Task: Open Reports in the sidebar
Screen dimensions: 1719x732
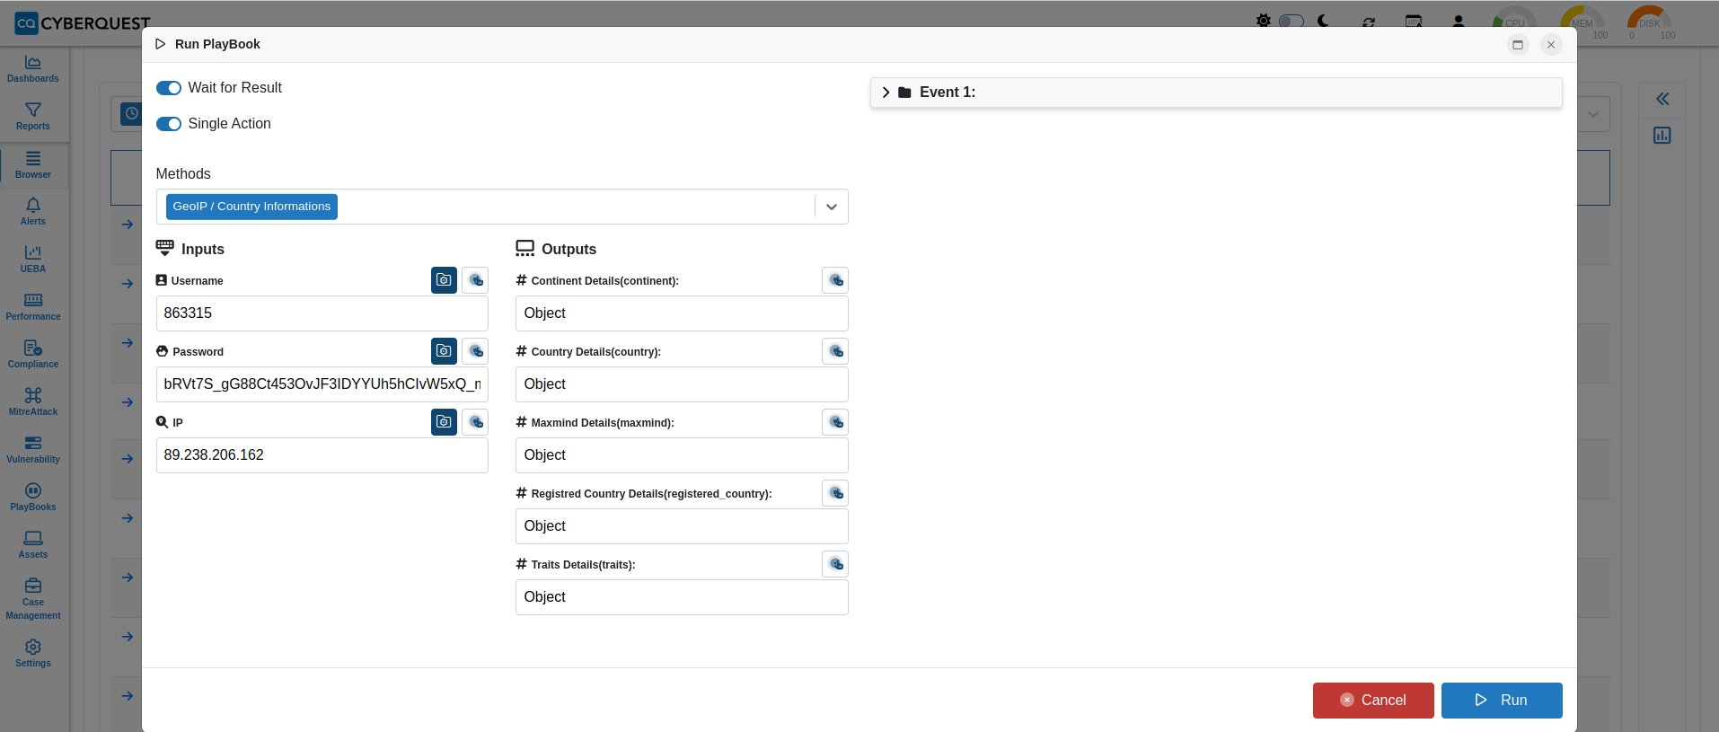Action: (33, 117)
